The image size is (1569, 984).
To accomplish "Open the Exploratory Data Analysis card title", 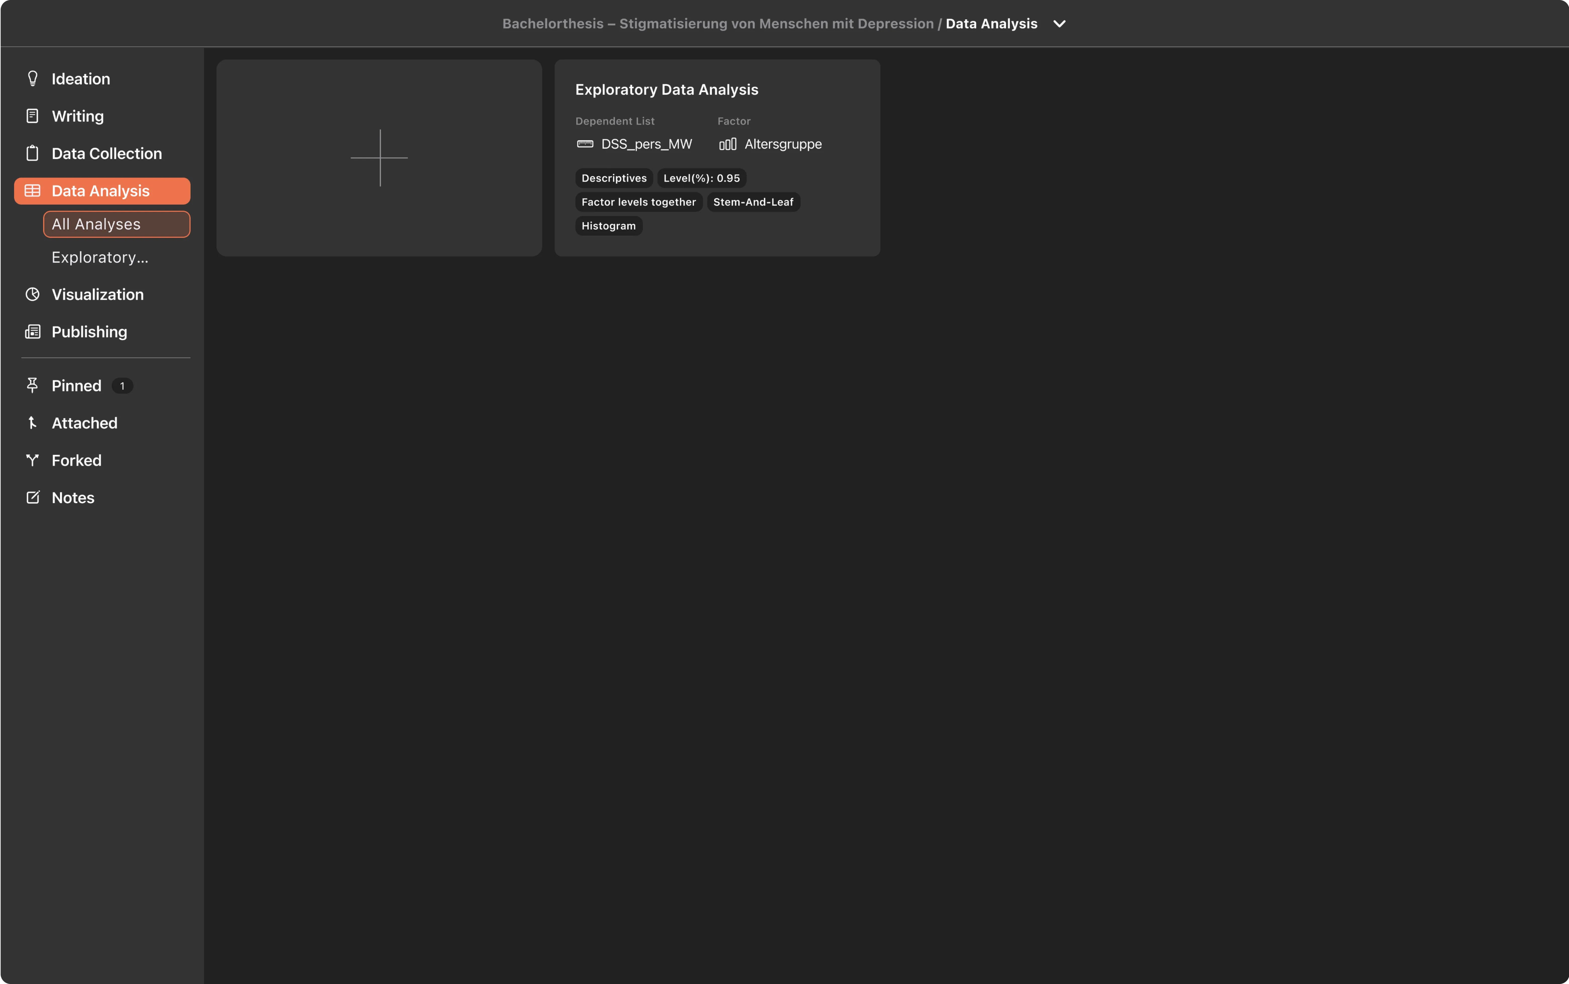I will 667,90.
